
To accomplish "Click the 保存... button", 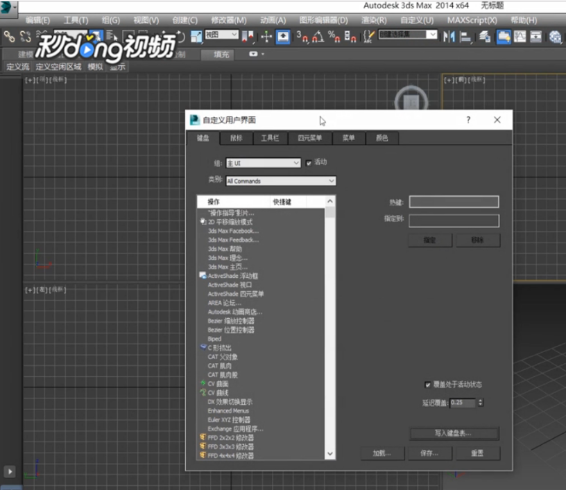I will point(429,453).
